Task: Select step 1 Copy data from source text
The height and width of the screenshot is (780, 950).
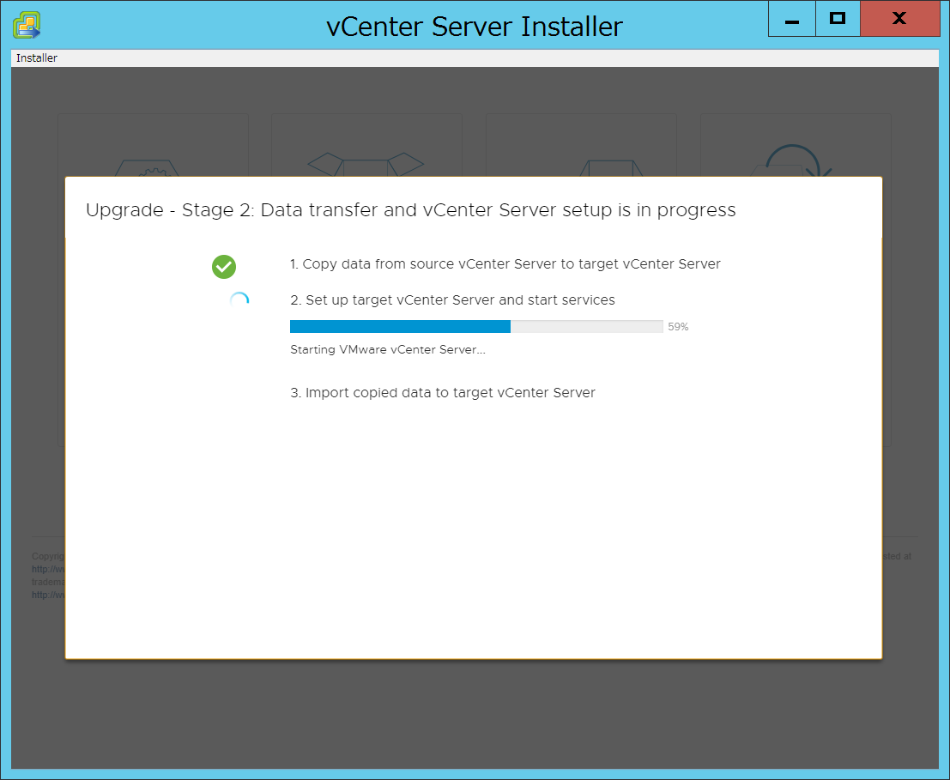Action: [505, 264]
